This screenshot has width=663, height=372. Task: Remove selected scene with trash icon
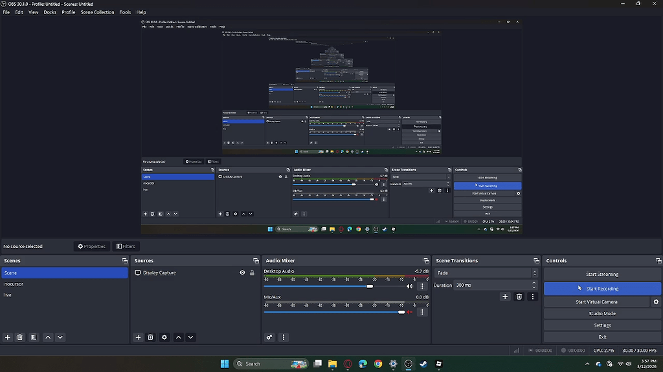20,337
